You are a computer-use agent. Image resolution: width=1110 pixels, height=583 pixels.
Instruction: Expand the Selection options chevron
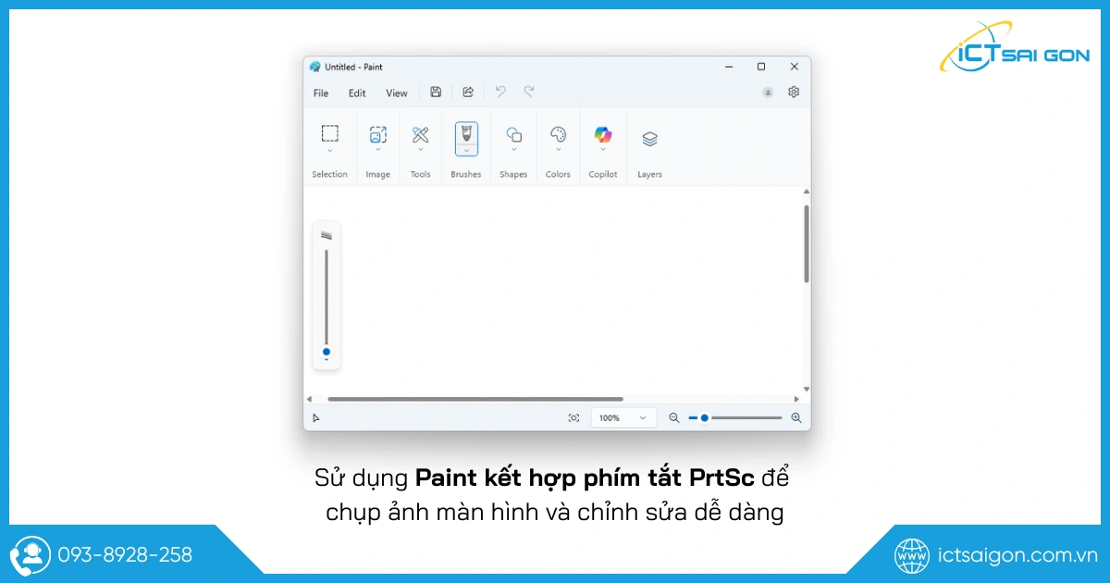tap(330, 150)
